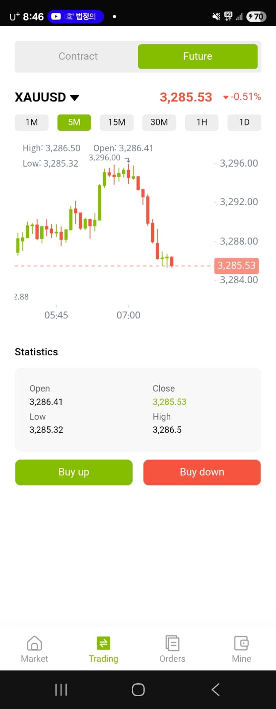This screenshot has height=709, width=276.
Task: Tap the 3,285.53 current price marker
Action: [237, 265]
